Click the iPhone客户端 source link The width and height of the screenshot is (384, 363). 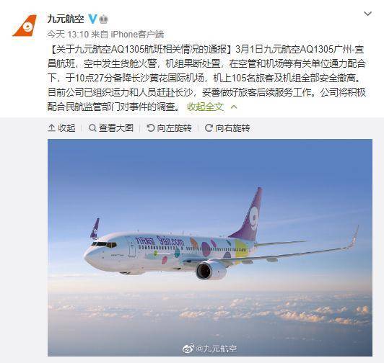(137, 35)
